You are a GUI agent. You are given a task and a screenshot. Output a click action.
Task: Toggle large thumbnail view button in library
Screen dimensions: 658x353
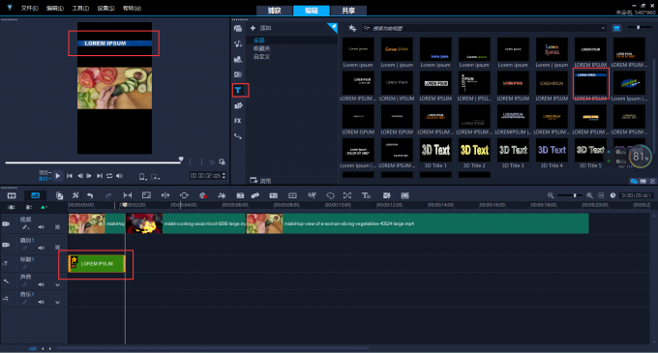[616, 28]
